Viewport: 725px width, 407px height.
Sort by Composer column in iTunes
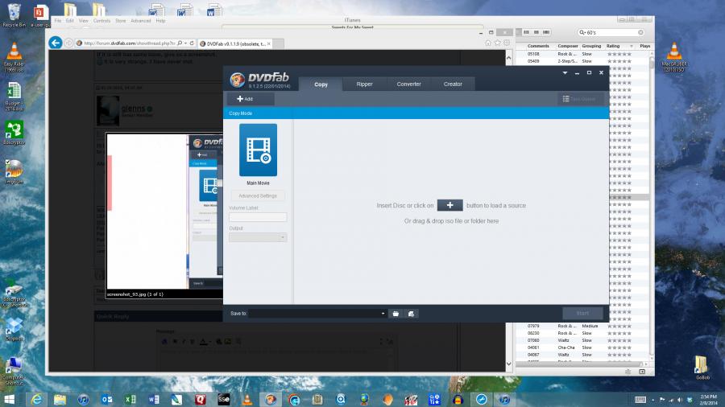click(568, 46)
